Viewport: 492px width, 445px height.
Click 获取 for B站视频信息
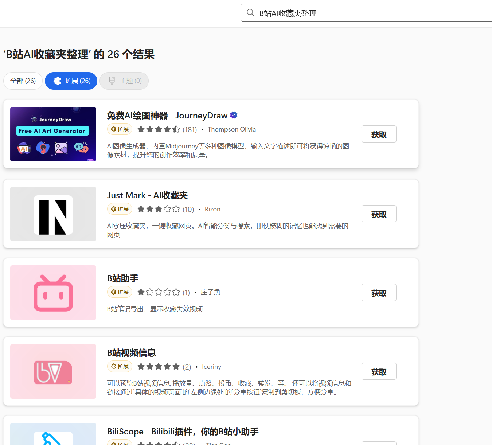[379, 371]
